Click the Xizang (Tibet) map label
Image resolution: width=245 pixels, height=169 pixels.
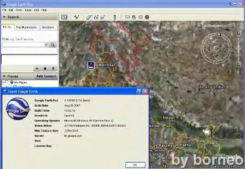point(213,87)
